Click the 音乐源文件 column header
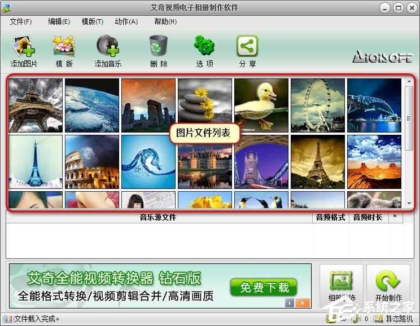The image size is (420, 326). 158,218
